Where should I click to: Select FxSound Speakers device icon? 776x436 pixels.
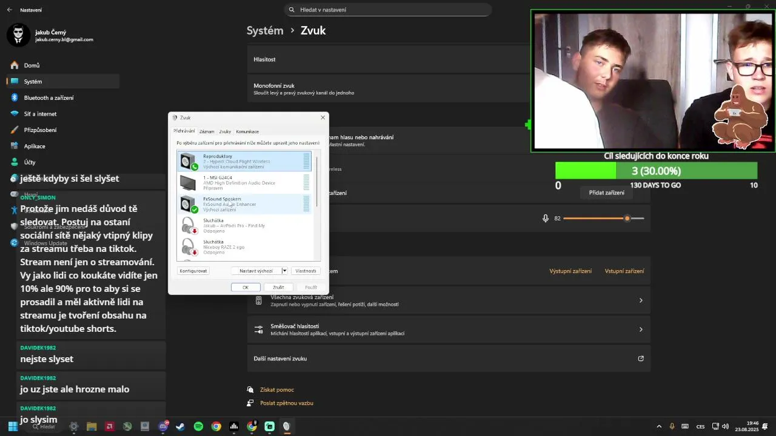(x=189, y=204)
